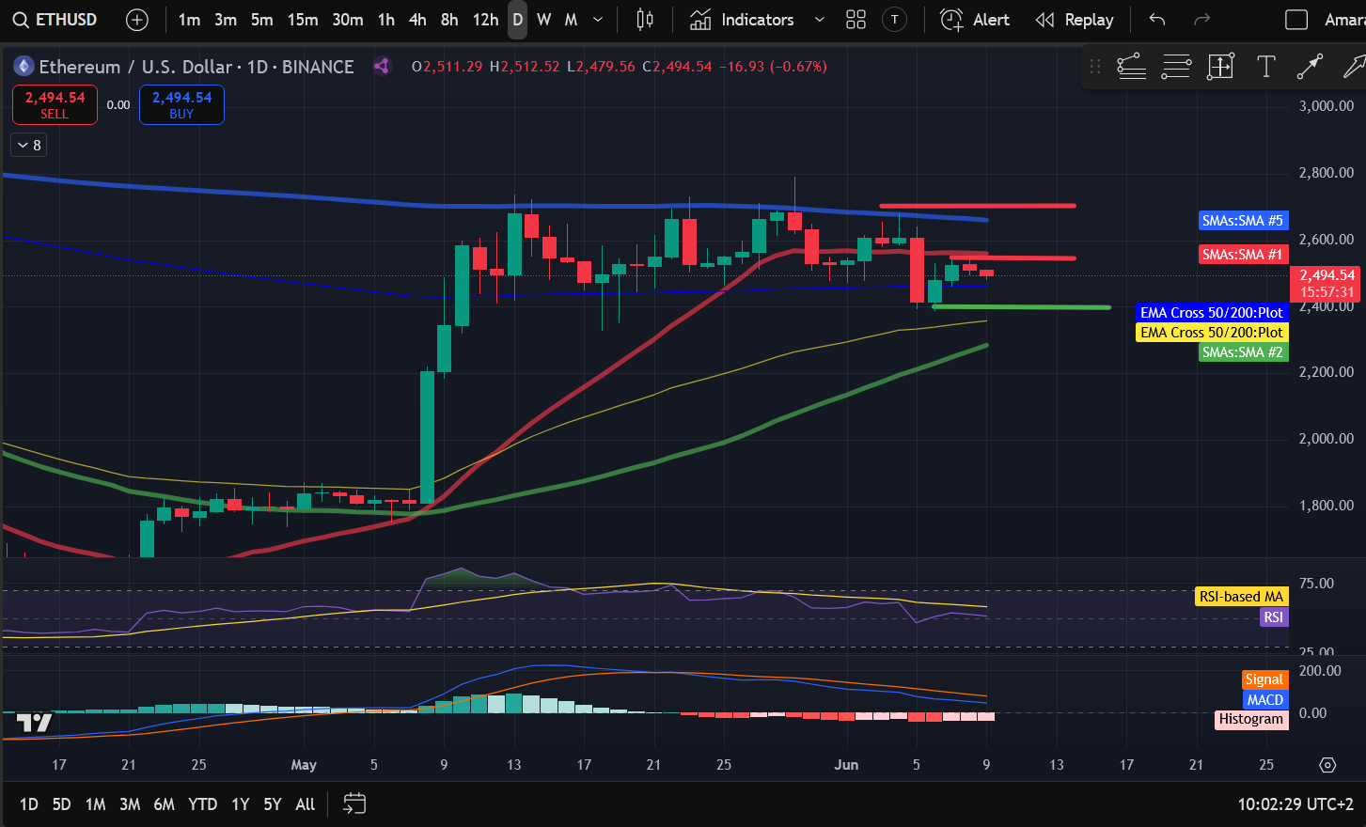This screenshot has width=1366, height=827.
Task: Undo the last chart action
Action: pyautogui.click(x=1157, y=20)
